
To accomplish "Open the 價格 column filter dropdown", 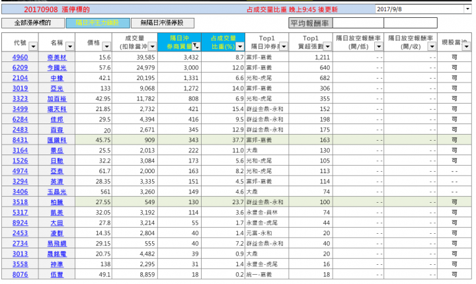I will 106,46.
